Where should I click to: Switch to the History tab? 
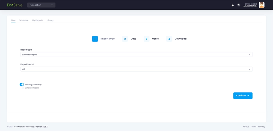pyautogui.click(x=50, y=20)
